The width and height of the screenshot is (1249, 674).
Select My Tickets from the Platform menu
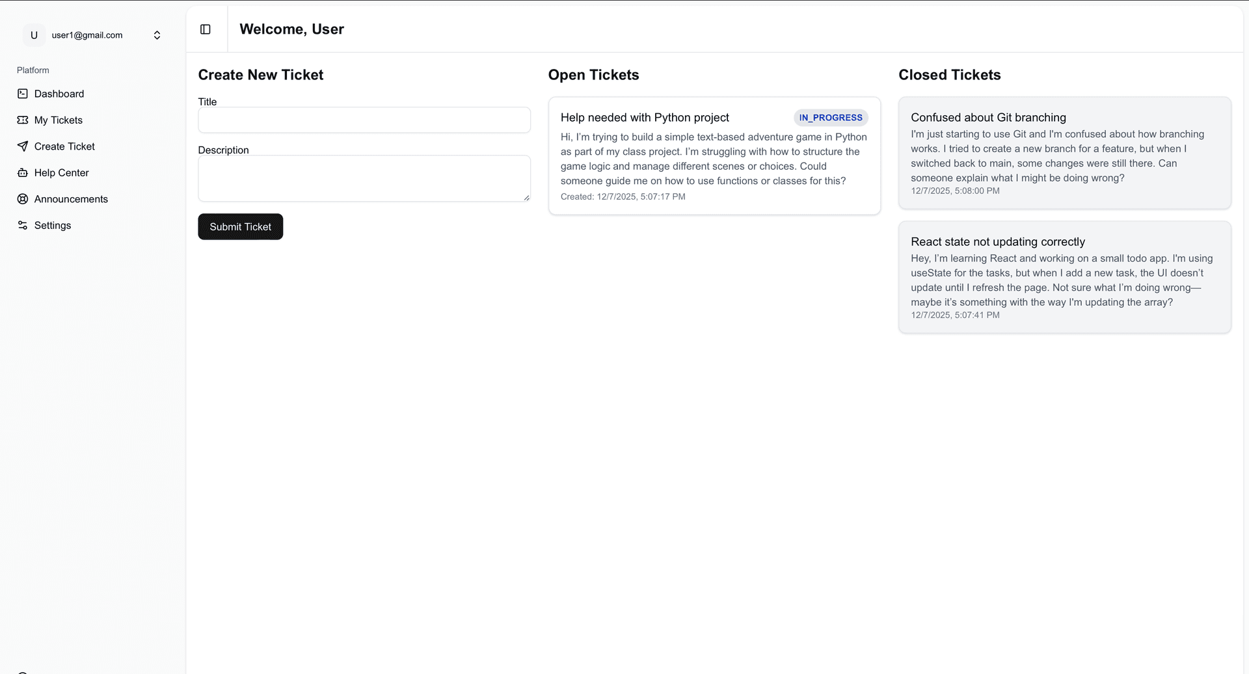(x=58, y=120)
